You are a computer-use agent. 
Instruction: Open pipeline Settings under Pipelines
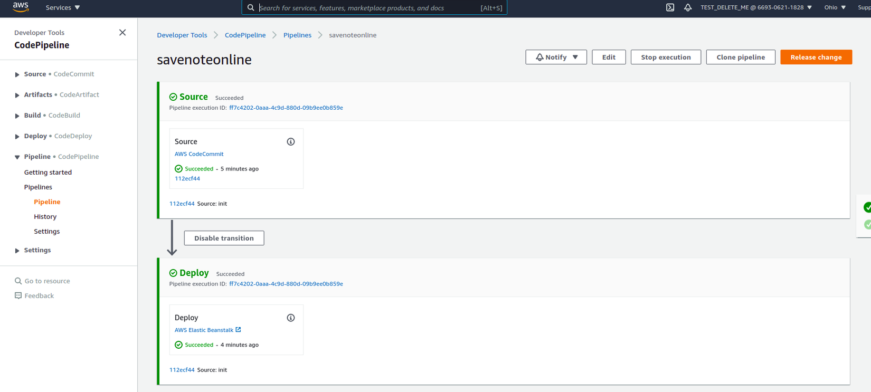tap(46, 232)
